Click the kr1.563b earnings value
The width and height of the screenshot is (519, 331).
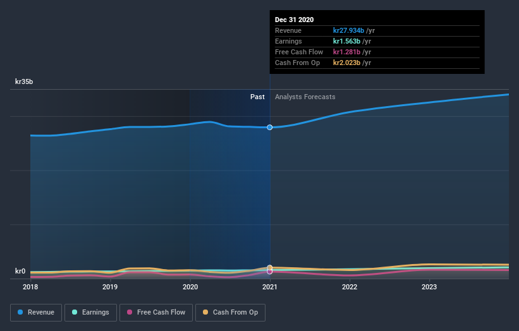pos(346,41)
